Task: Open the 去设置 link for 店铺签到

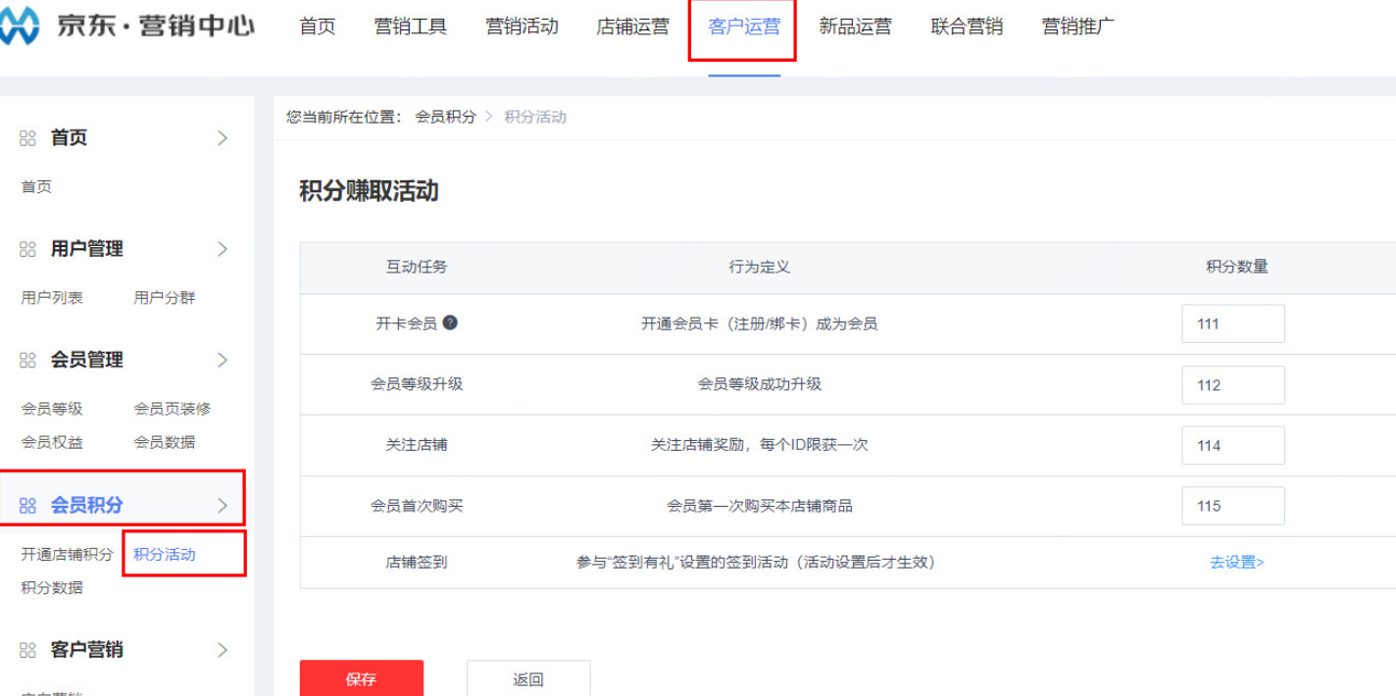Action: [1237, 562]
